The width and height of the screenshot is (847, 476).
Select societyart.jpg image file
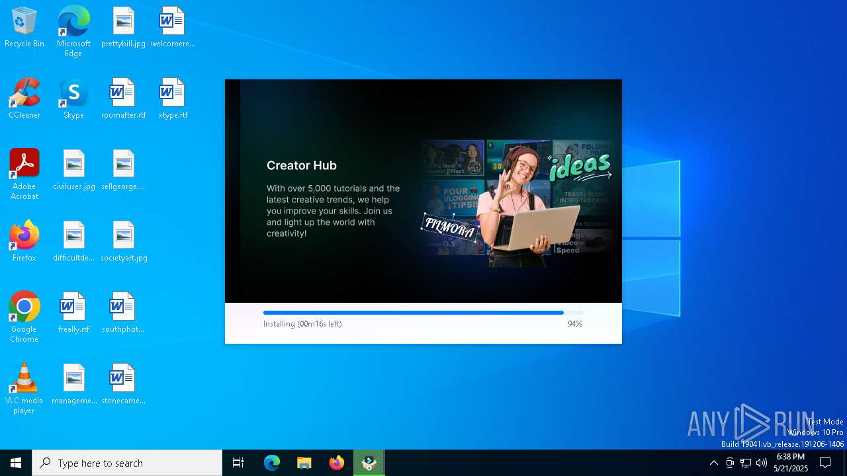point(123,242)
